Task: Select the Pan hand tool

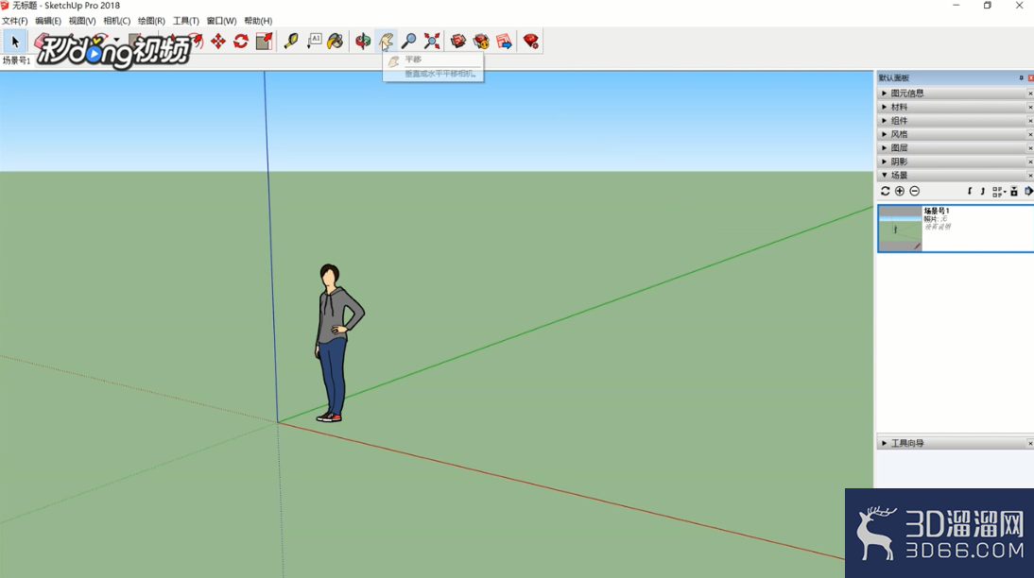Action: pyautogui.click(x=386, y=42)
